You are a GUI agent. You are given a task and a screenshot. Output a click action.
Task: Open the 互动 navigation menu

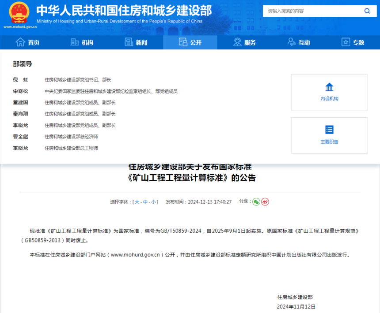(x=299, y=42)
